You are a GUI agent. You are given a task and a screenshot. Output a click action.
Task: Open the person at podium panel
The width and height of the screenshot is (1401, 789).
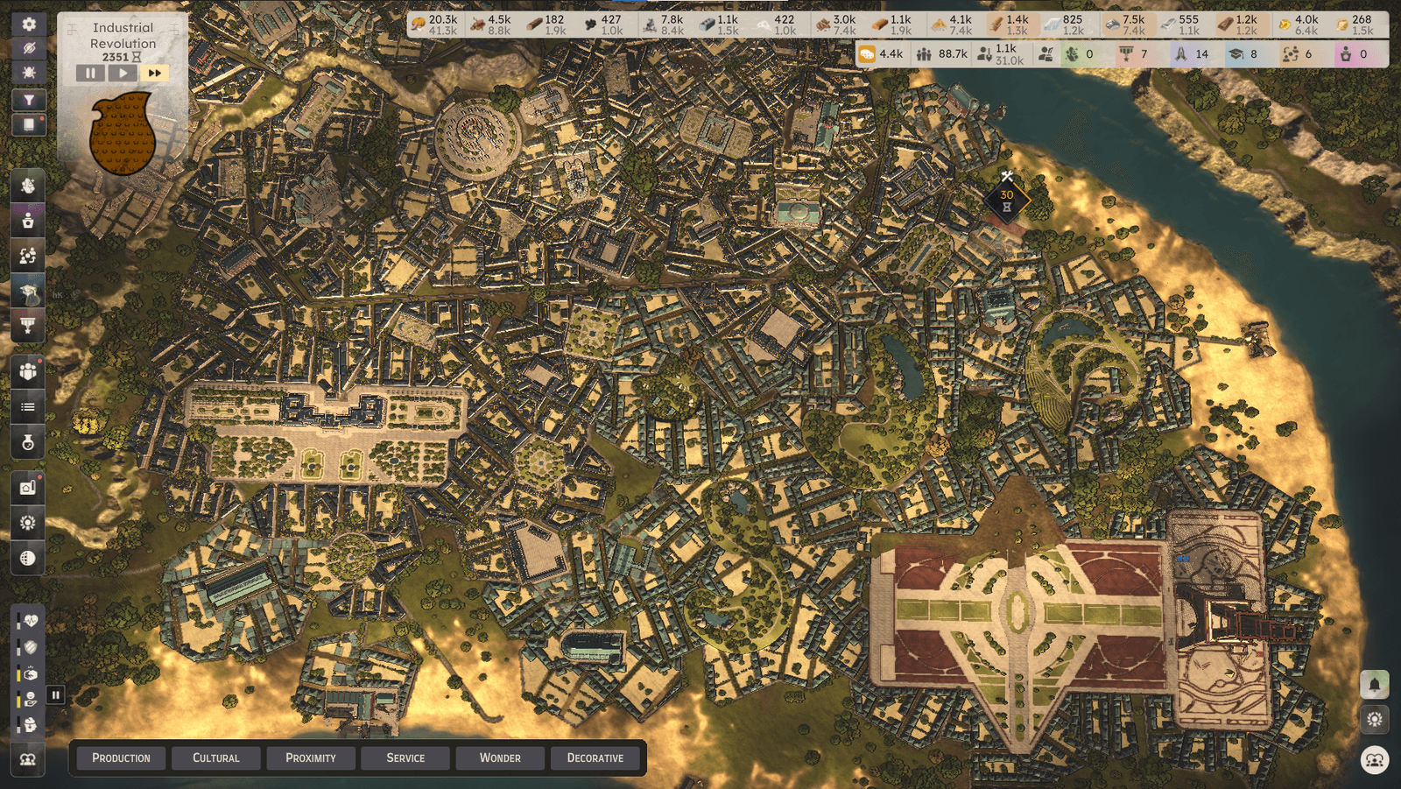[28, 221]
